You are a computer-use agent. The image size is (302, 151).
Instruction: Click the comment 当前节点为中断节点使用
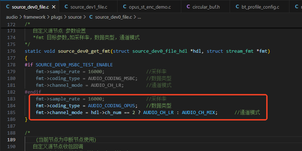66,140
